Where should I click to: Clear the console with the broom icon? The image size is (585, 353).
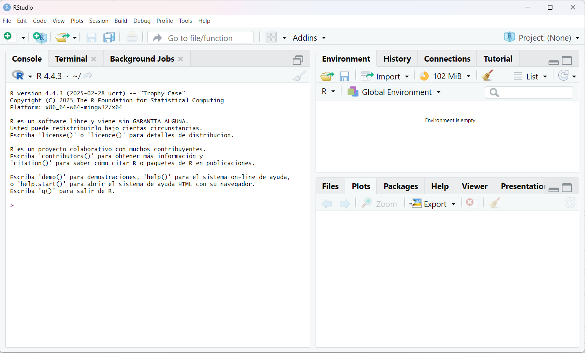[x=299, y=76]
